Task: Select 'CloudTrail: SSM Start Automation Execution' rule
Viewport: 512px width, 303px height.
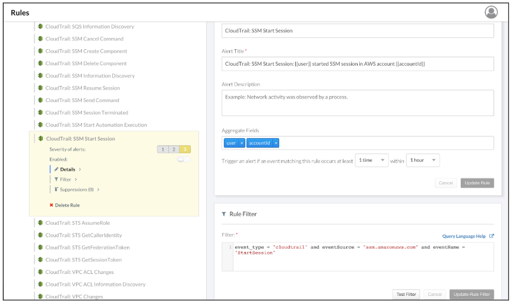Action: [x=96, y=125]
